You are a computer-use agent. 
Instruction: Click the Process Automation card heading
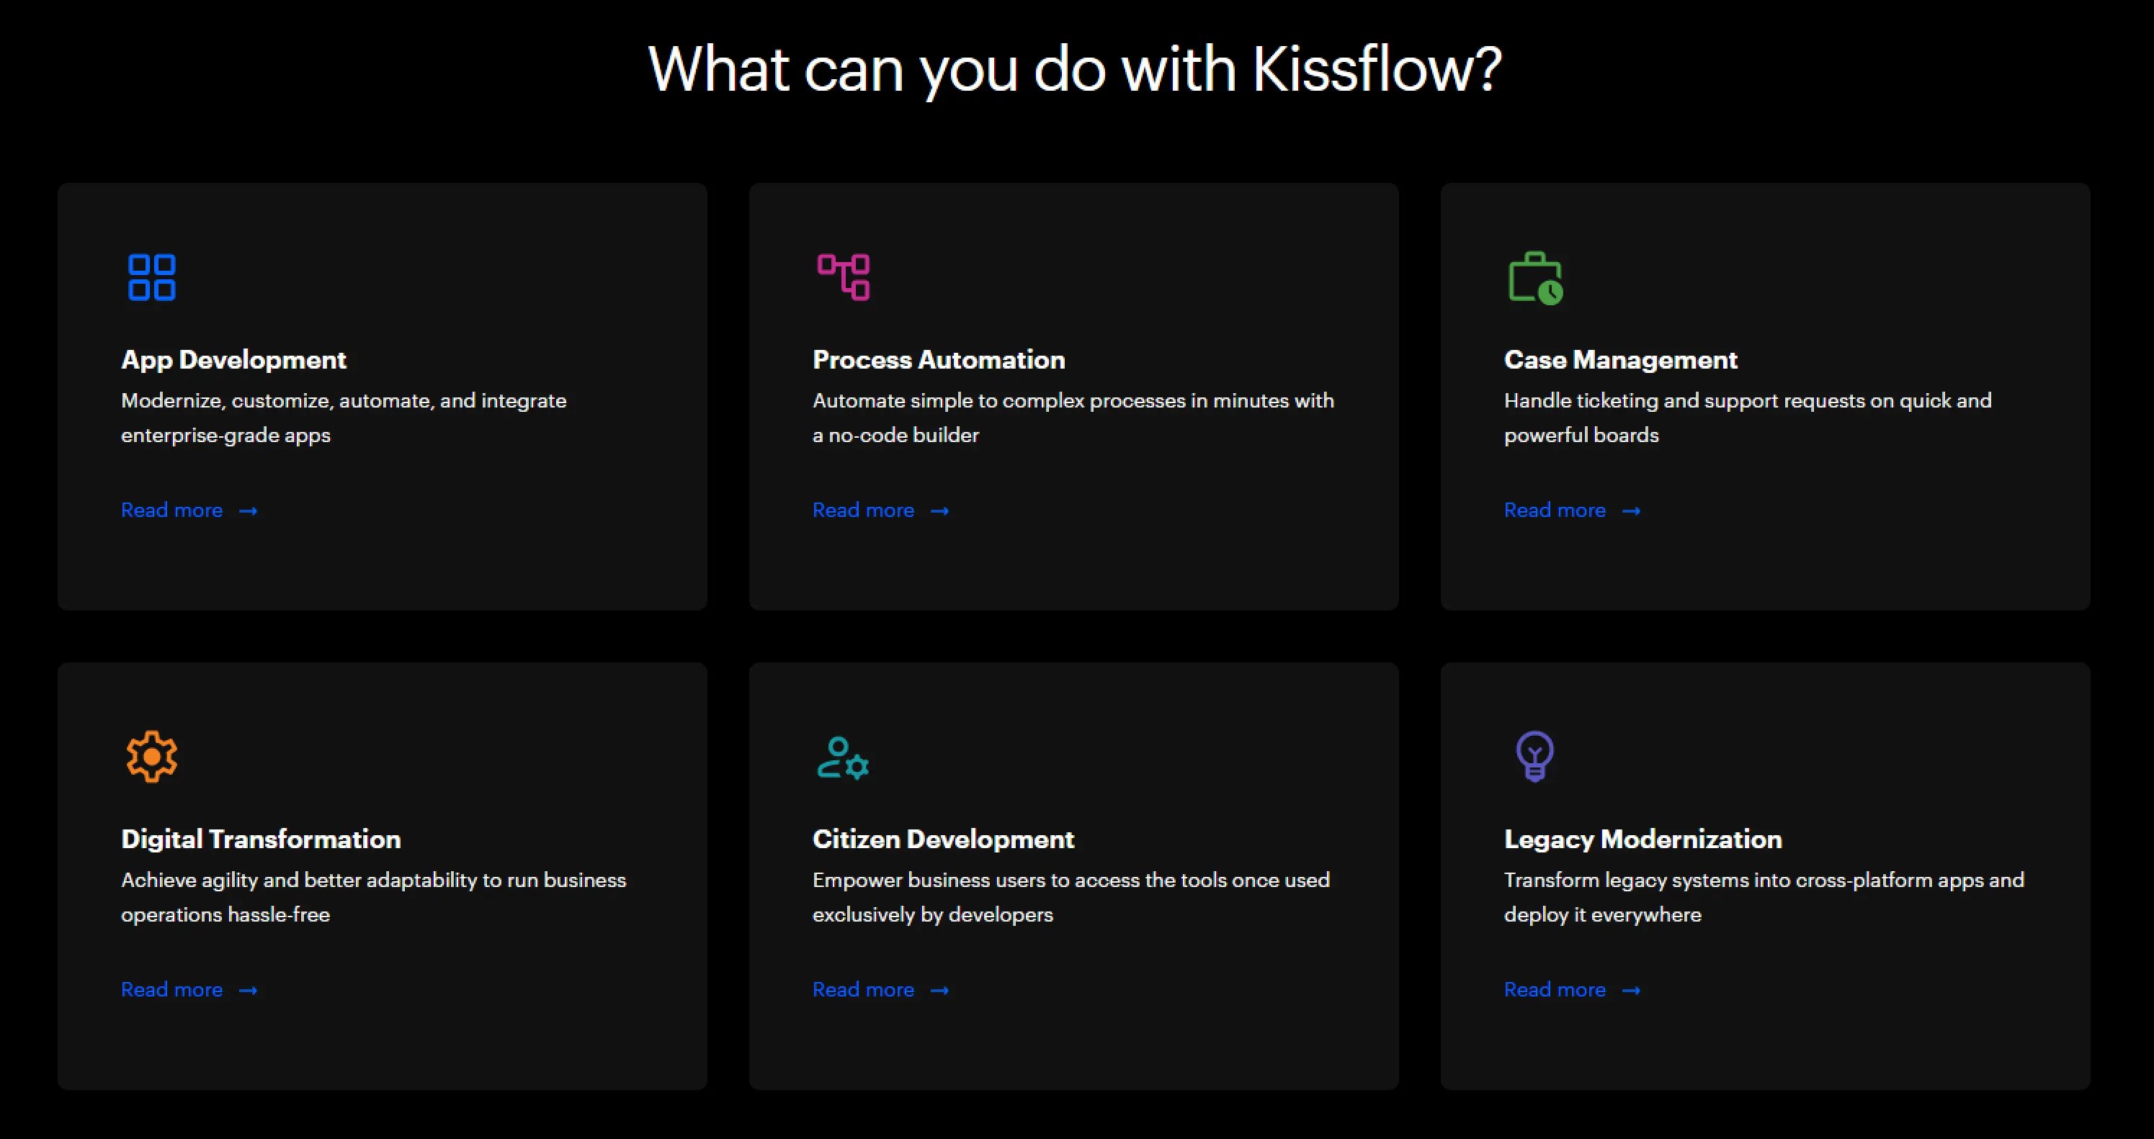[x=938, y=359]
